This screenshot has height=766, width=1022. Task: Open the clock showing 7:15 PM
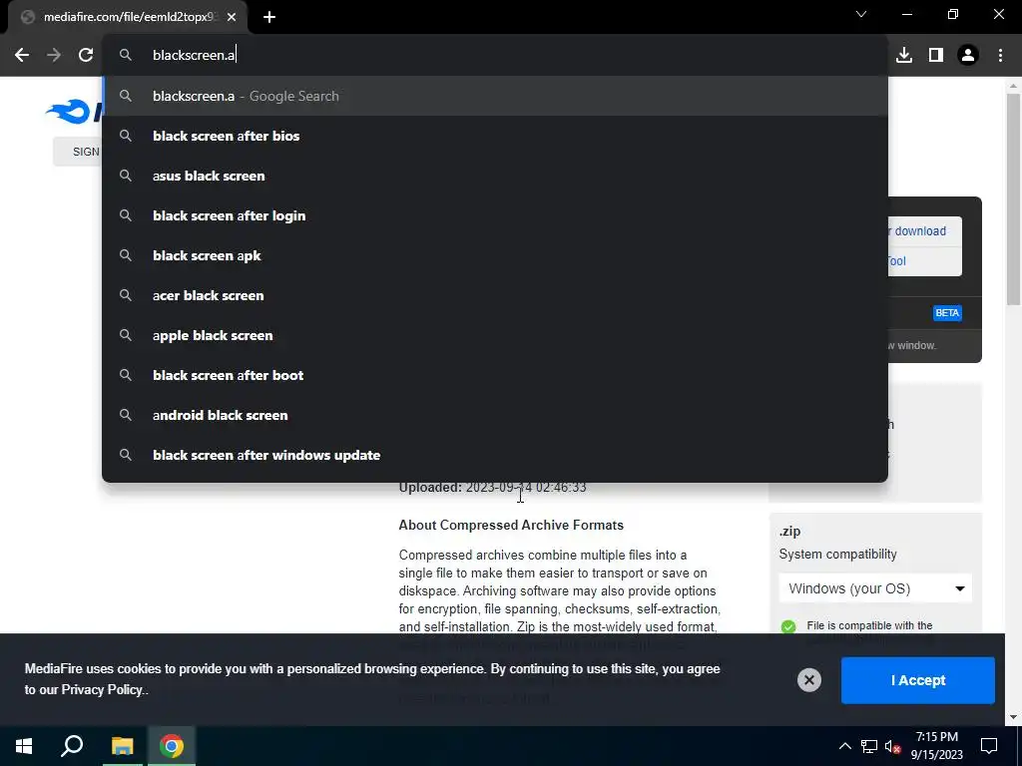point(936,746)
